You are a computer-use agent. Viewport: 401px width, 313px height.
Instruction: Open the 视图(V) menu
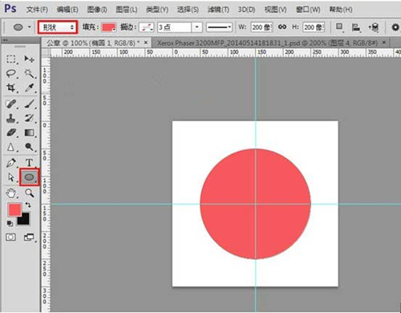tap(275, 10)
